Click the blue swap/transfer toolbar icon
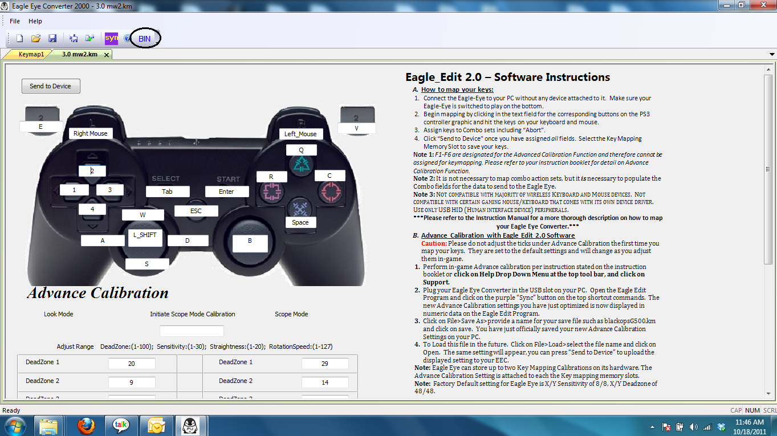777x436 pixels. [x=74, y=38]
